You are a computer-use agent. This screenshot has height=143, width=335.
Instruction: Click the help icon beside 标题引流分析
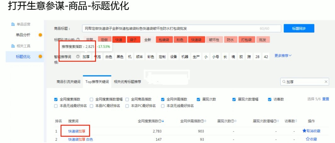coord(78,40)
